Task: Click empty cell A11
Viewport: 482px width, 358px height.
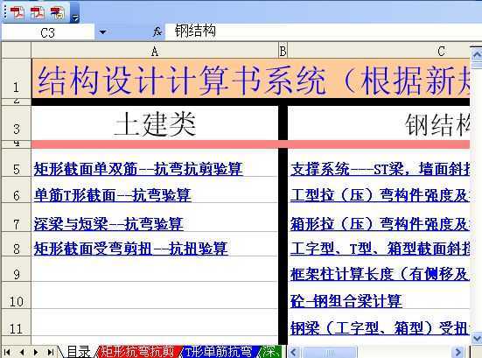Action: (155, 322)
